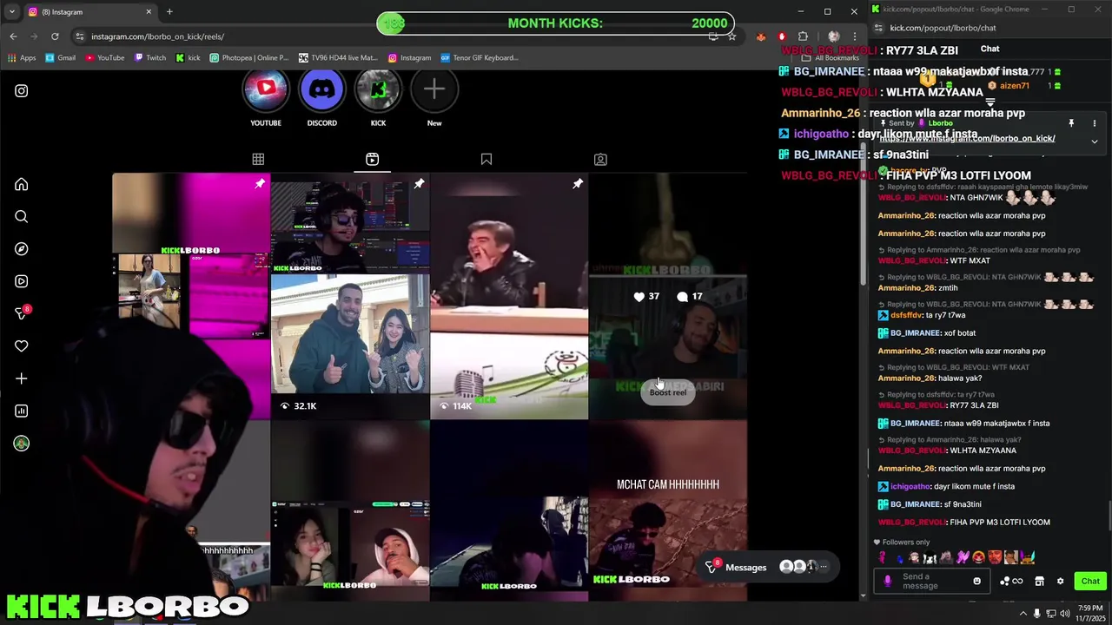Show hidden system tray icons

[1022, 614]
